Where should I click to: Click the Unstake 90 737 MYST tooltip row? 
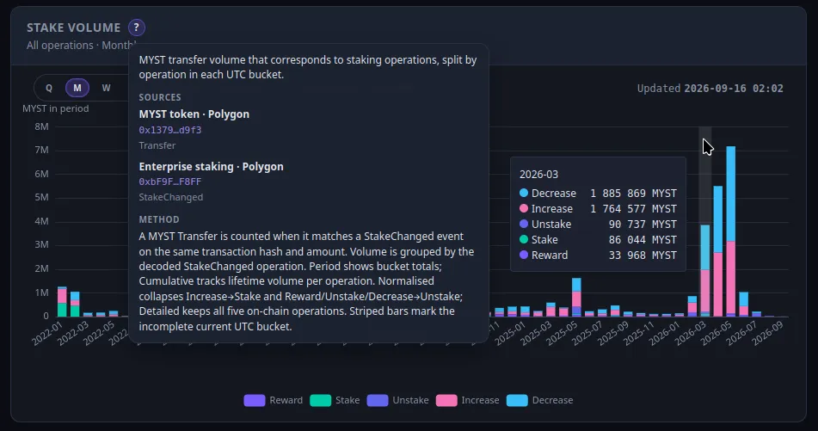598,225
